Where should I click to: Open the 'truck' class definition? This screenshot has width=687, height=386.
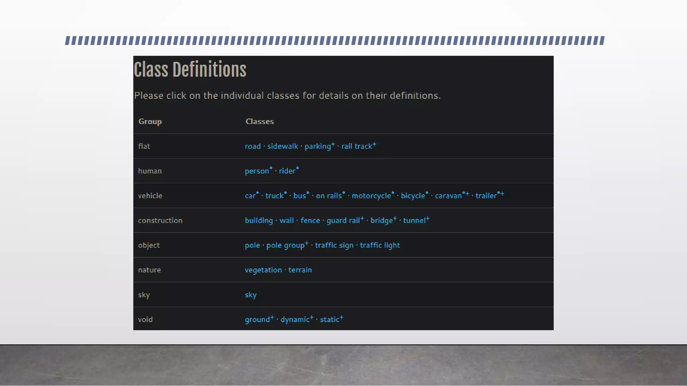point(274,196)
